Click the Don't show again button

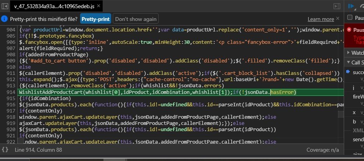pos(136,19)
